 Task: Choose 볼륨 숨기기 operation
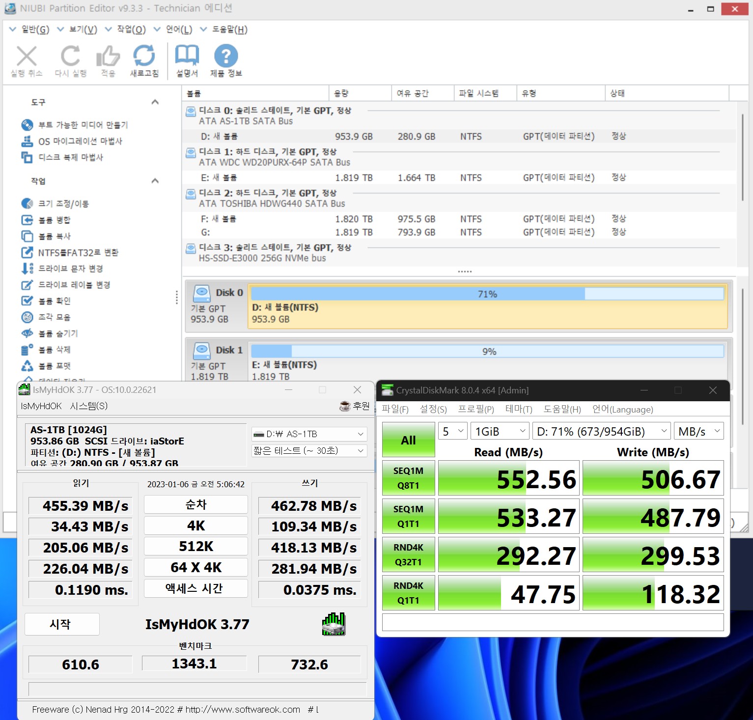tap(50, 333)
